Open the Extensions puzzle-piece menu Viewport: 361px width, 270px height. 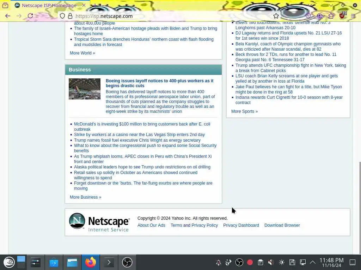pos(331,16)
